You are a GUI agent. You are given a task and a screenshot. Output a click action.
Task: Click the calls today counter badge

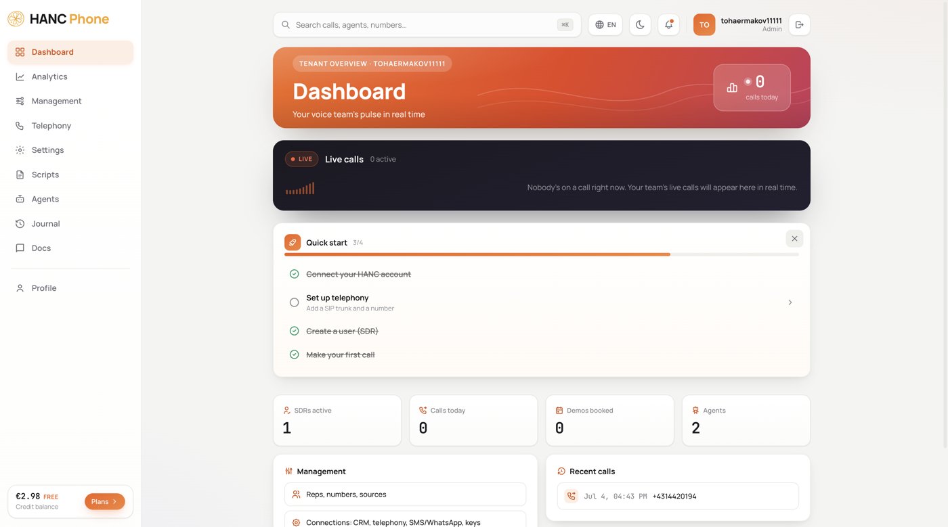[x=752, y=87]
